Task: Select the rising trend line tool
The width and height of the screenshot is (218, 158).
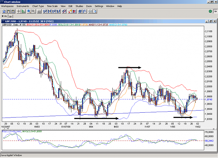Action: (x=45, y=11)
